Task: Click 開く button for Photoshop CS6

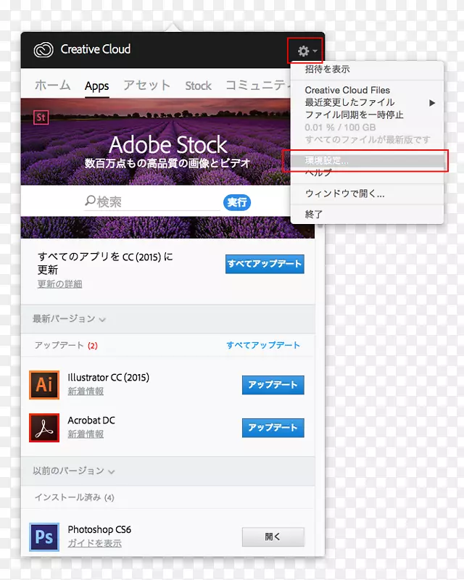Action: pyautogui.click(x=273, y=536)
